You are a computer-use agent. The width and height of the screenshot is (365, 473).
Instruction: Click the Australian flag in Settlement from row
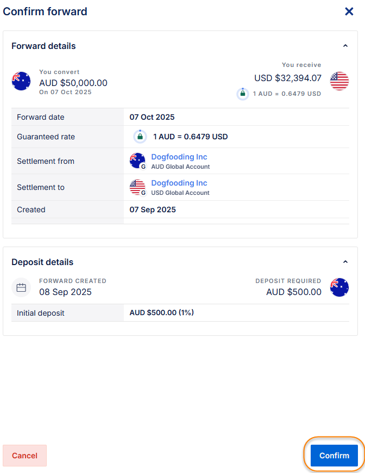137,161
